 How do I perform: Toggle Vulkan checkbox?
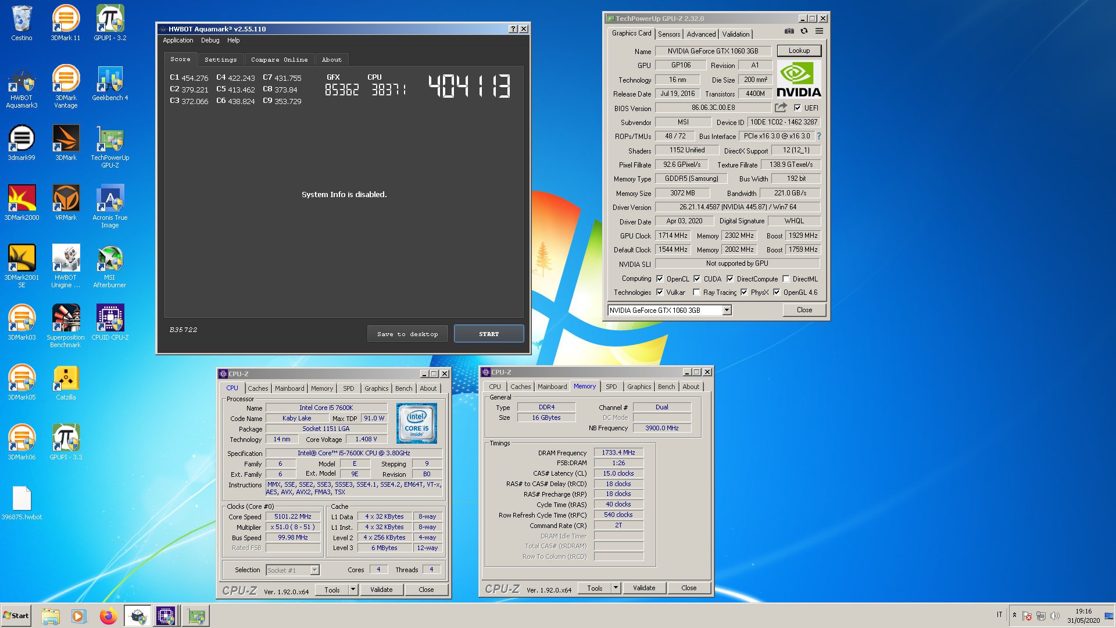(x=660, y=292)
